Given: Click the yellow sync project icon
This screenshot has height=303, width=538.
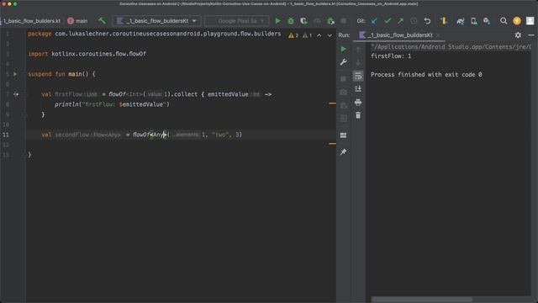Looking at the screenshot, I should (x=444, y=20).
